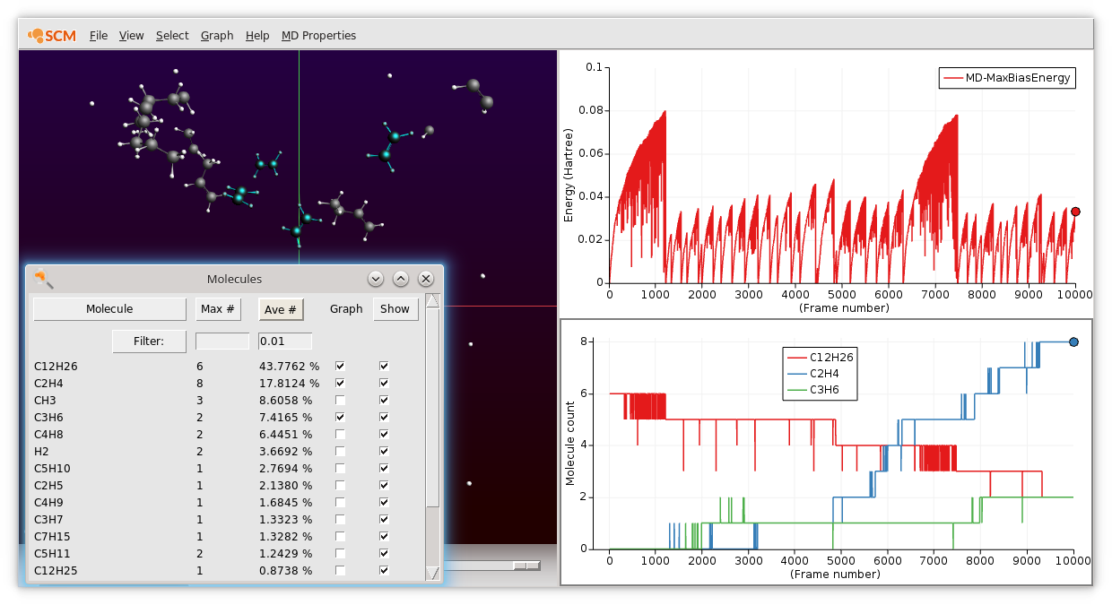Open the File menu
1112x605 pixels.
point(99,36)
